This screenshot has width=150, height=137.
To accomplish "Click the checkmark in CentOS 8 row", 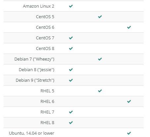I will (71, 48).
